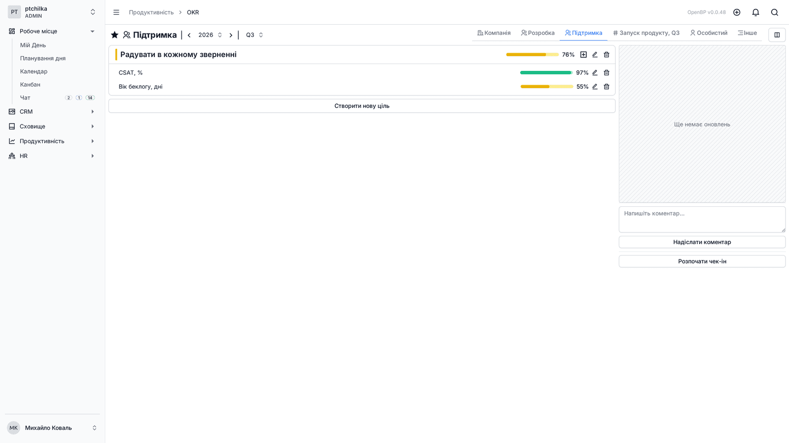Open the notifications bell

pos(755,12)
